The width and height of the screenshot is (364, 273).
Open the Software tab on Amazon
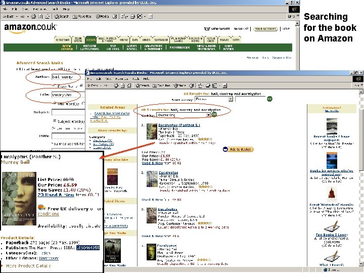coord(161,40)
